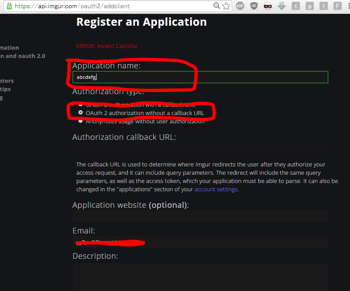The width and height of the screenshot is (350, 291).
Task: Click the gray 'F' extension icon
Action: tap(337, 6)
